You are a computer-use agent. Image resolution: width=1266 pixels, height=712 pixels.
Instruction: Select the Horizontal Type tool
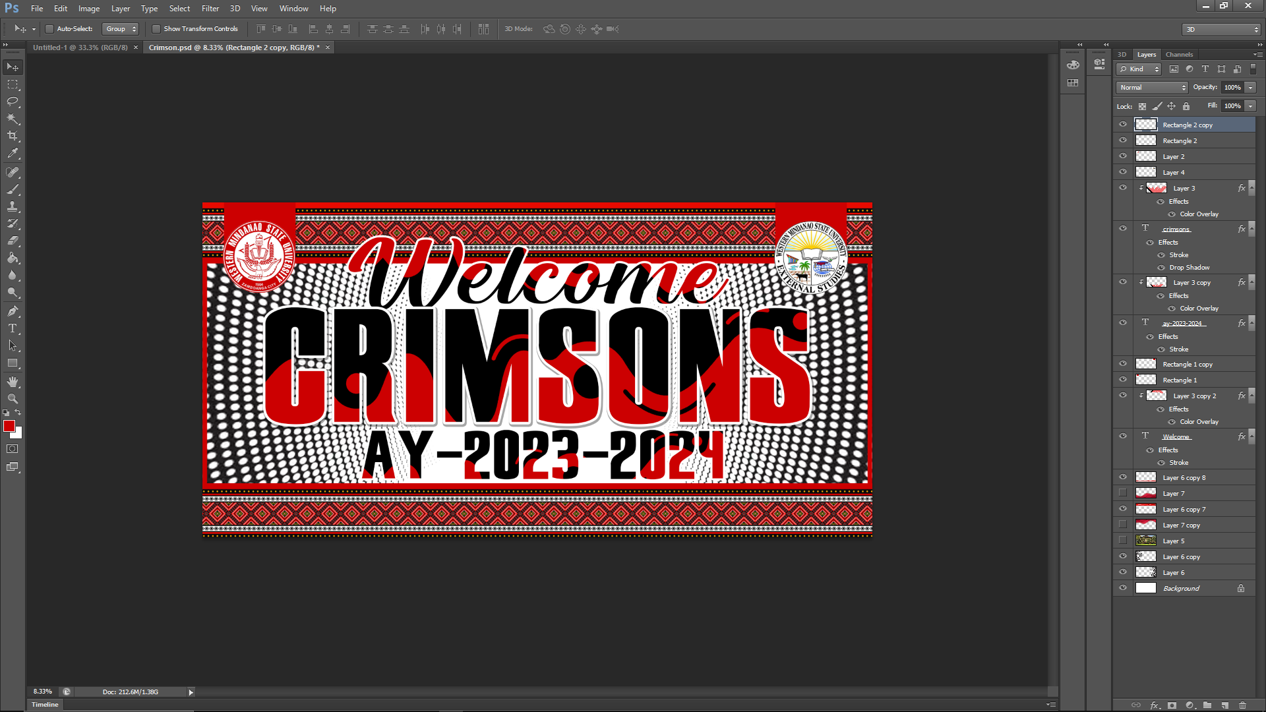coord(13,328)
